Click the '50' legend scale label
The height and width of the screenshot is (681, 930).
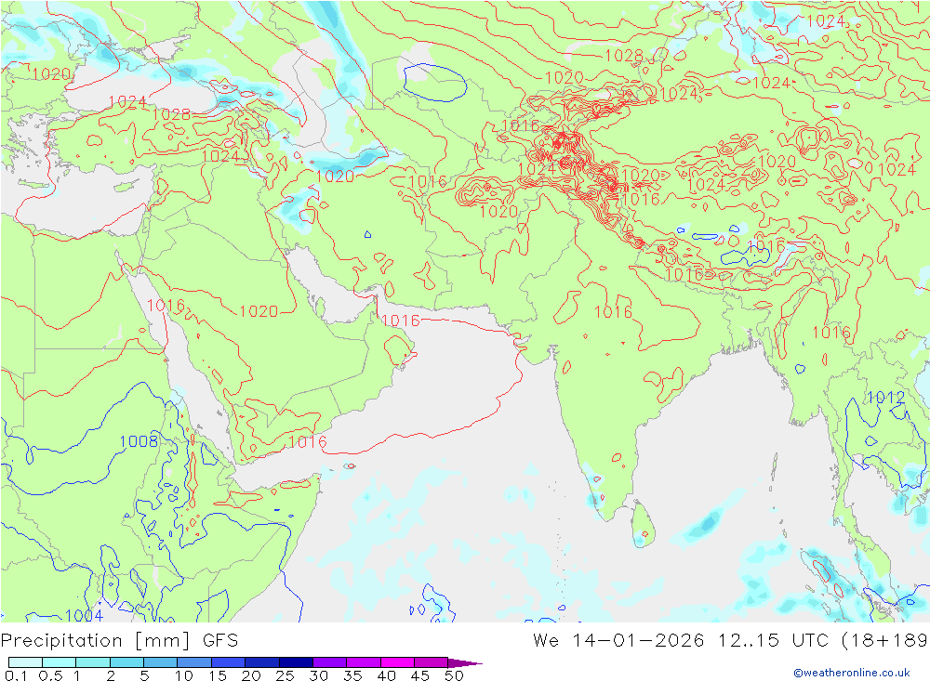454,675
